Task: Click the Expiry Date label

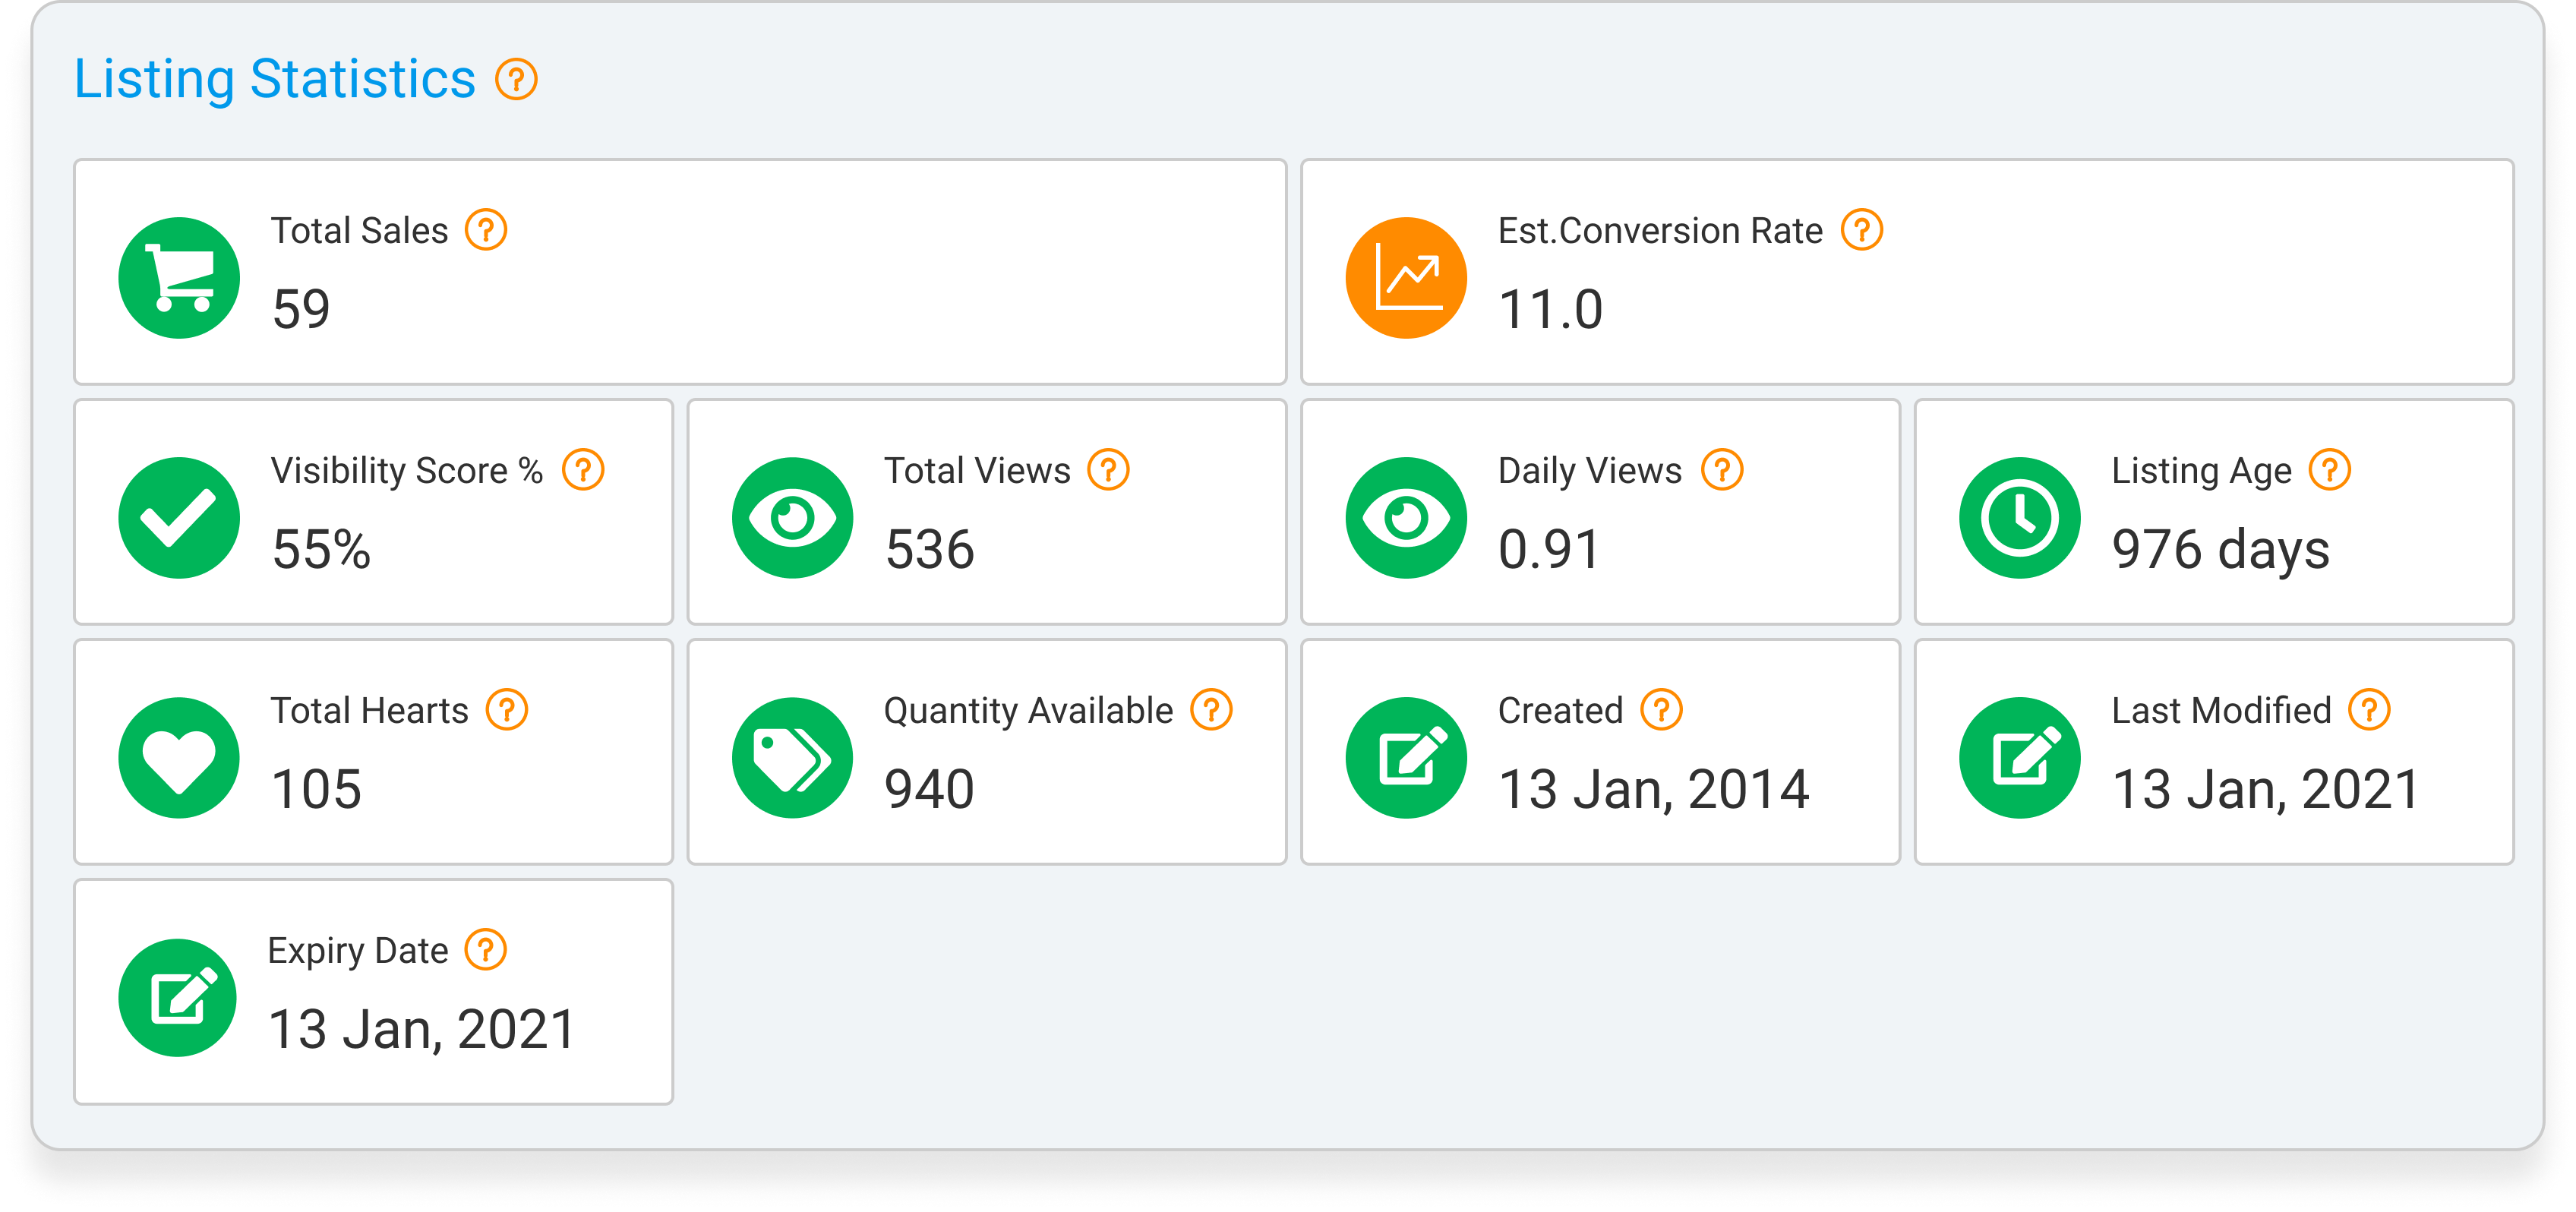Action: click(x=358, y=951)
